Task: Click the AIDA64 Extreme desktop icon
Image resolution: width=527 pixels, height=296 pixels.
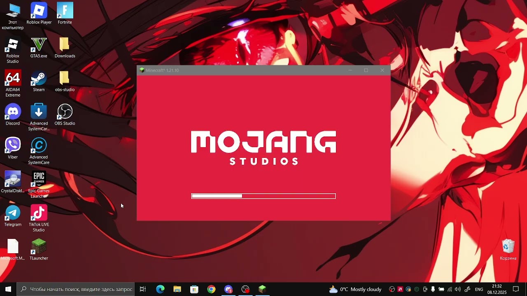Action: click(x=13, y=84)
